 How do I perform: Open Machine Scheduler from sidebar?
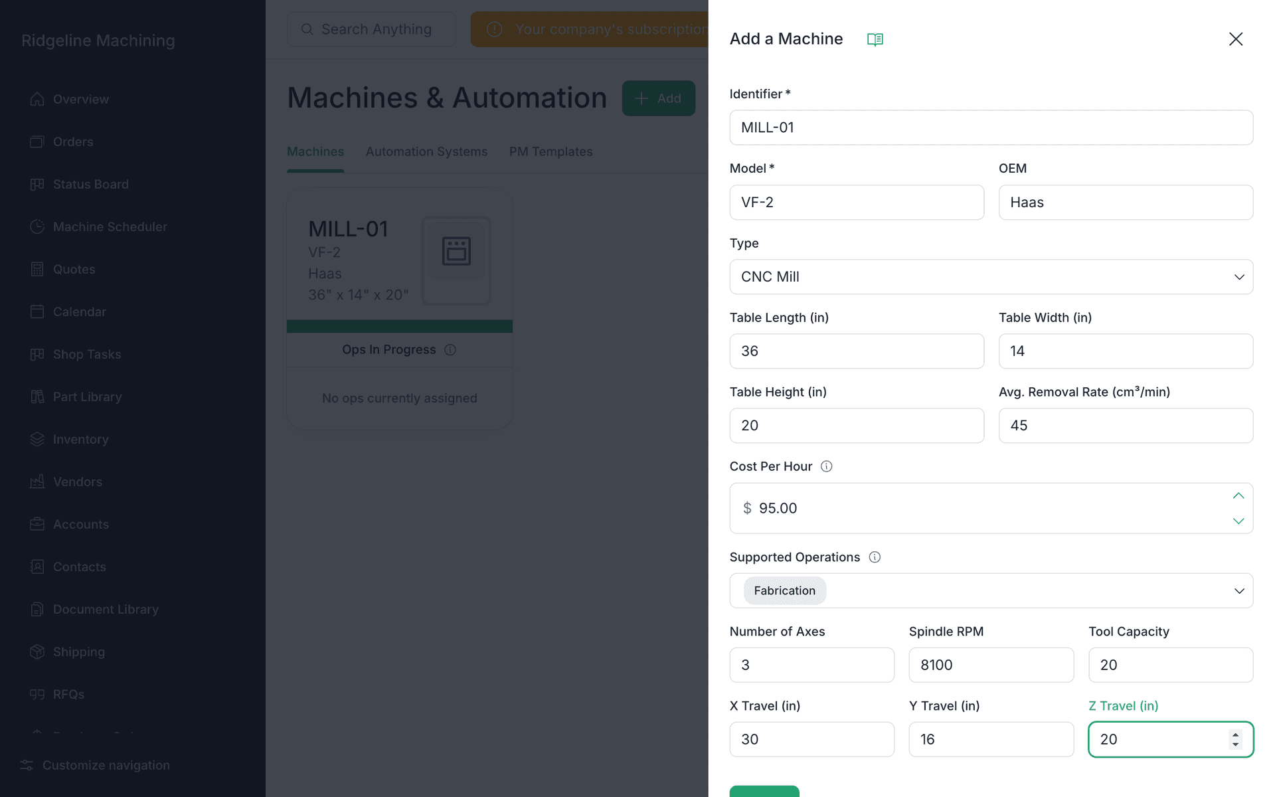coord(98,226)
